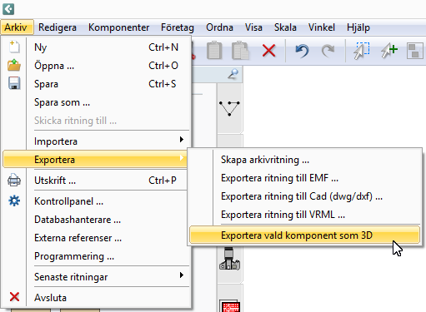This screenshot has width=426, height=312.
Task: Click the red delete X toolbar icon
Action: pyautogui.click(x=268, y=51)
